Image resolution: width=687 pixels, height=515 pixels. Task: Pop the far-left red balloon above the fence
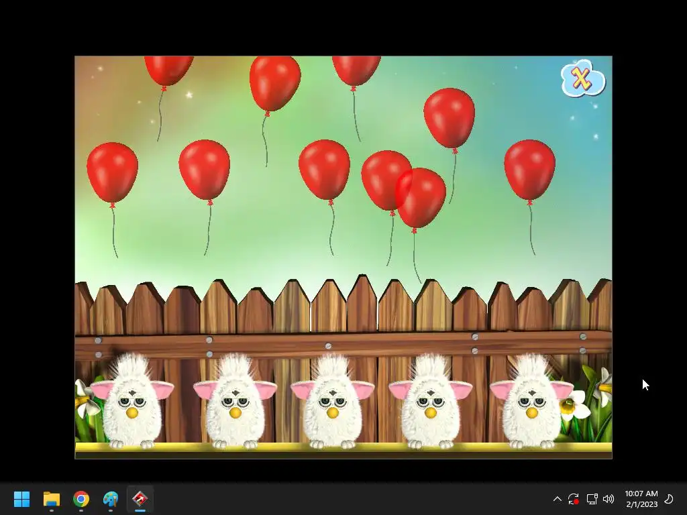click(x=112, y=172)
